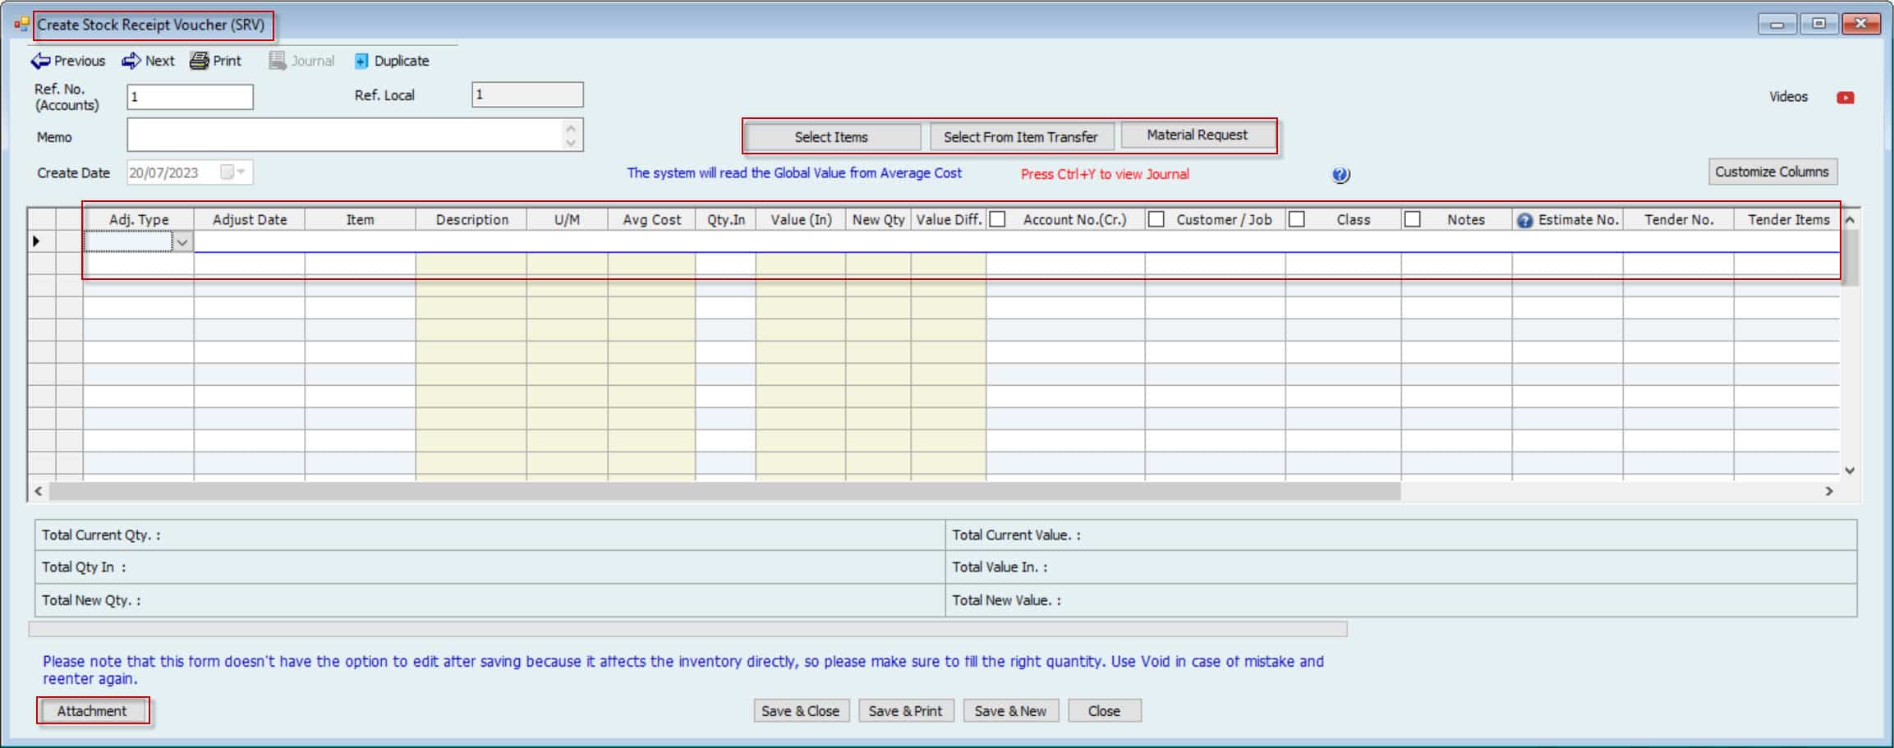Go to the Next voucher
Viewport: 1894px width, 748px height.
coord(148,61)
